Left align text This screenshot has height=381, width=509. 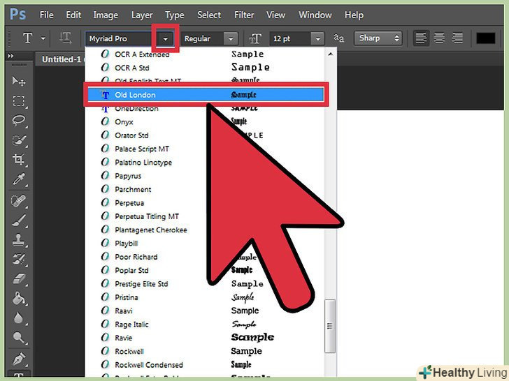coord(421,38)
